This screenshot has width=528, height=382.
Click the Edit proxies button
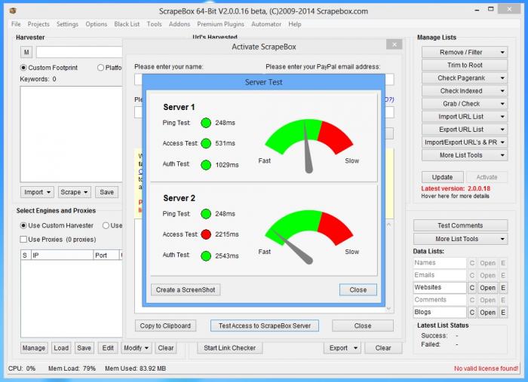[108, 348]
